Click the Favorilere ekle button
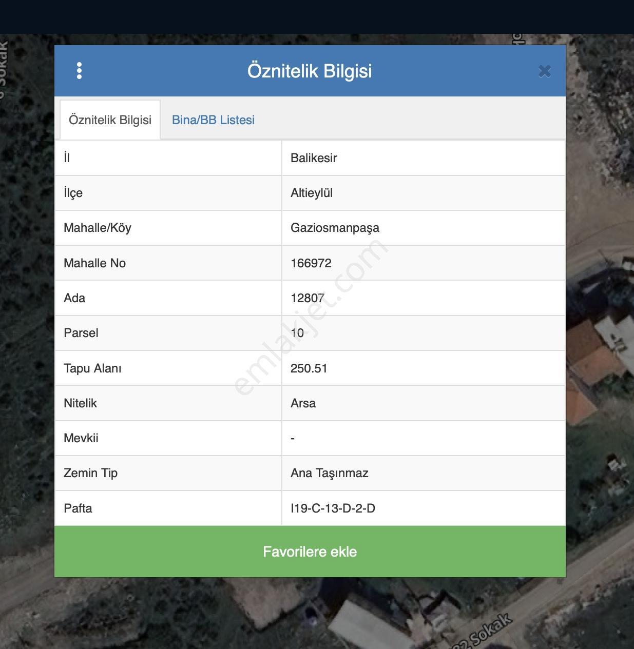This screenshot has height=649, width=634. (x=310, y=552)
